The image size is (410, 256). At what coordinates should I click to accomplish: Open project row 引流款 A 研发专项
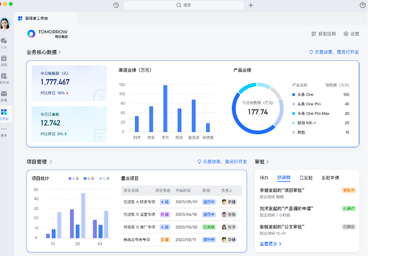[182, 202]
